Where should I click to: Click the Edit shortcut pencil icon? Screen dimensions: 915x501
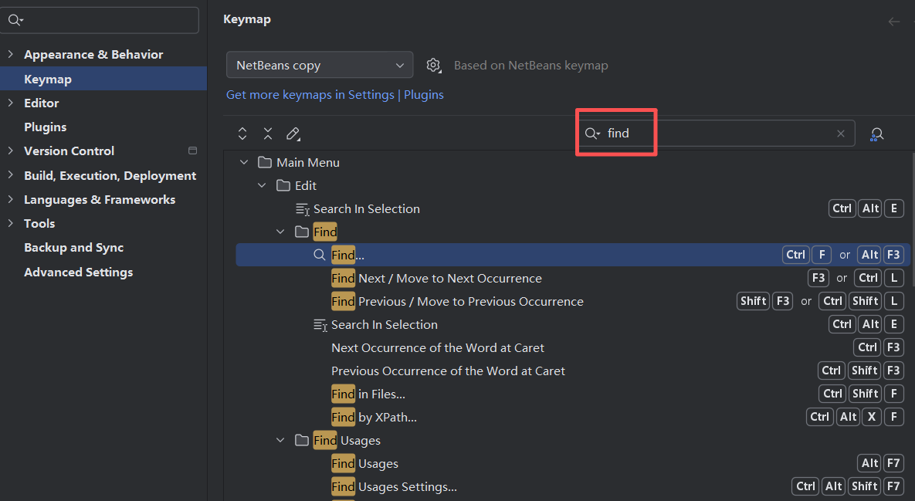coord(293,134)
